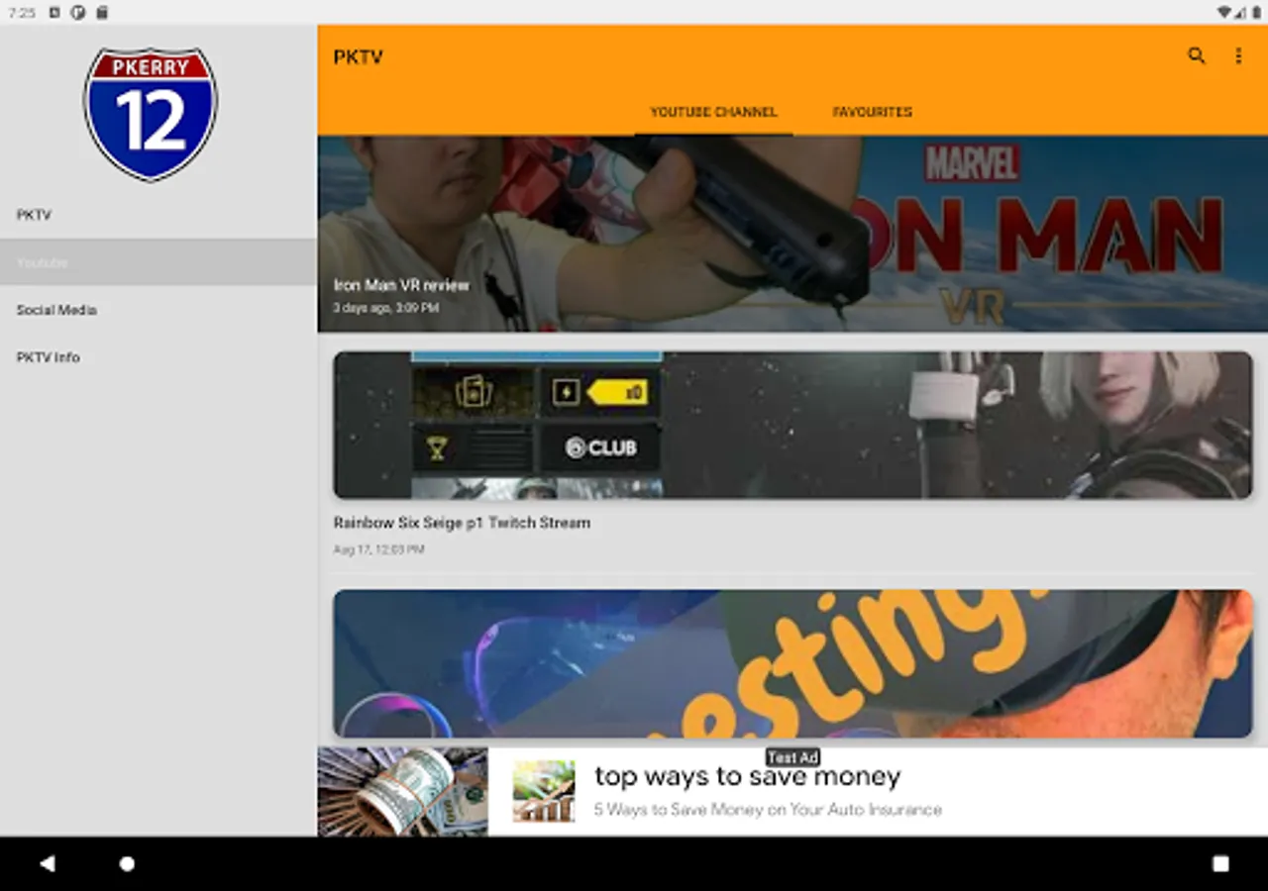Viewport: 1268px width, 891px height.
Task: Click the 'Test Ad' label
Action: [792, 757]
